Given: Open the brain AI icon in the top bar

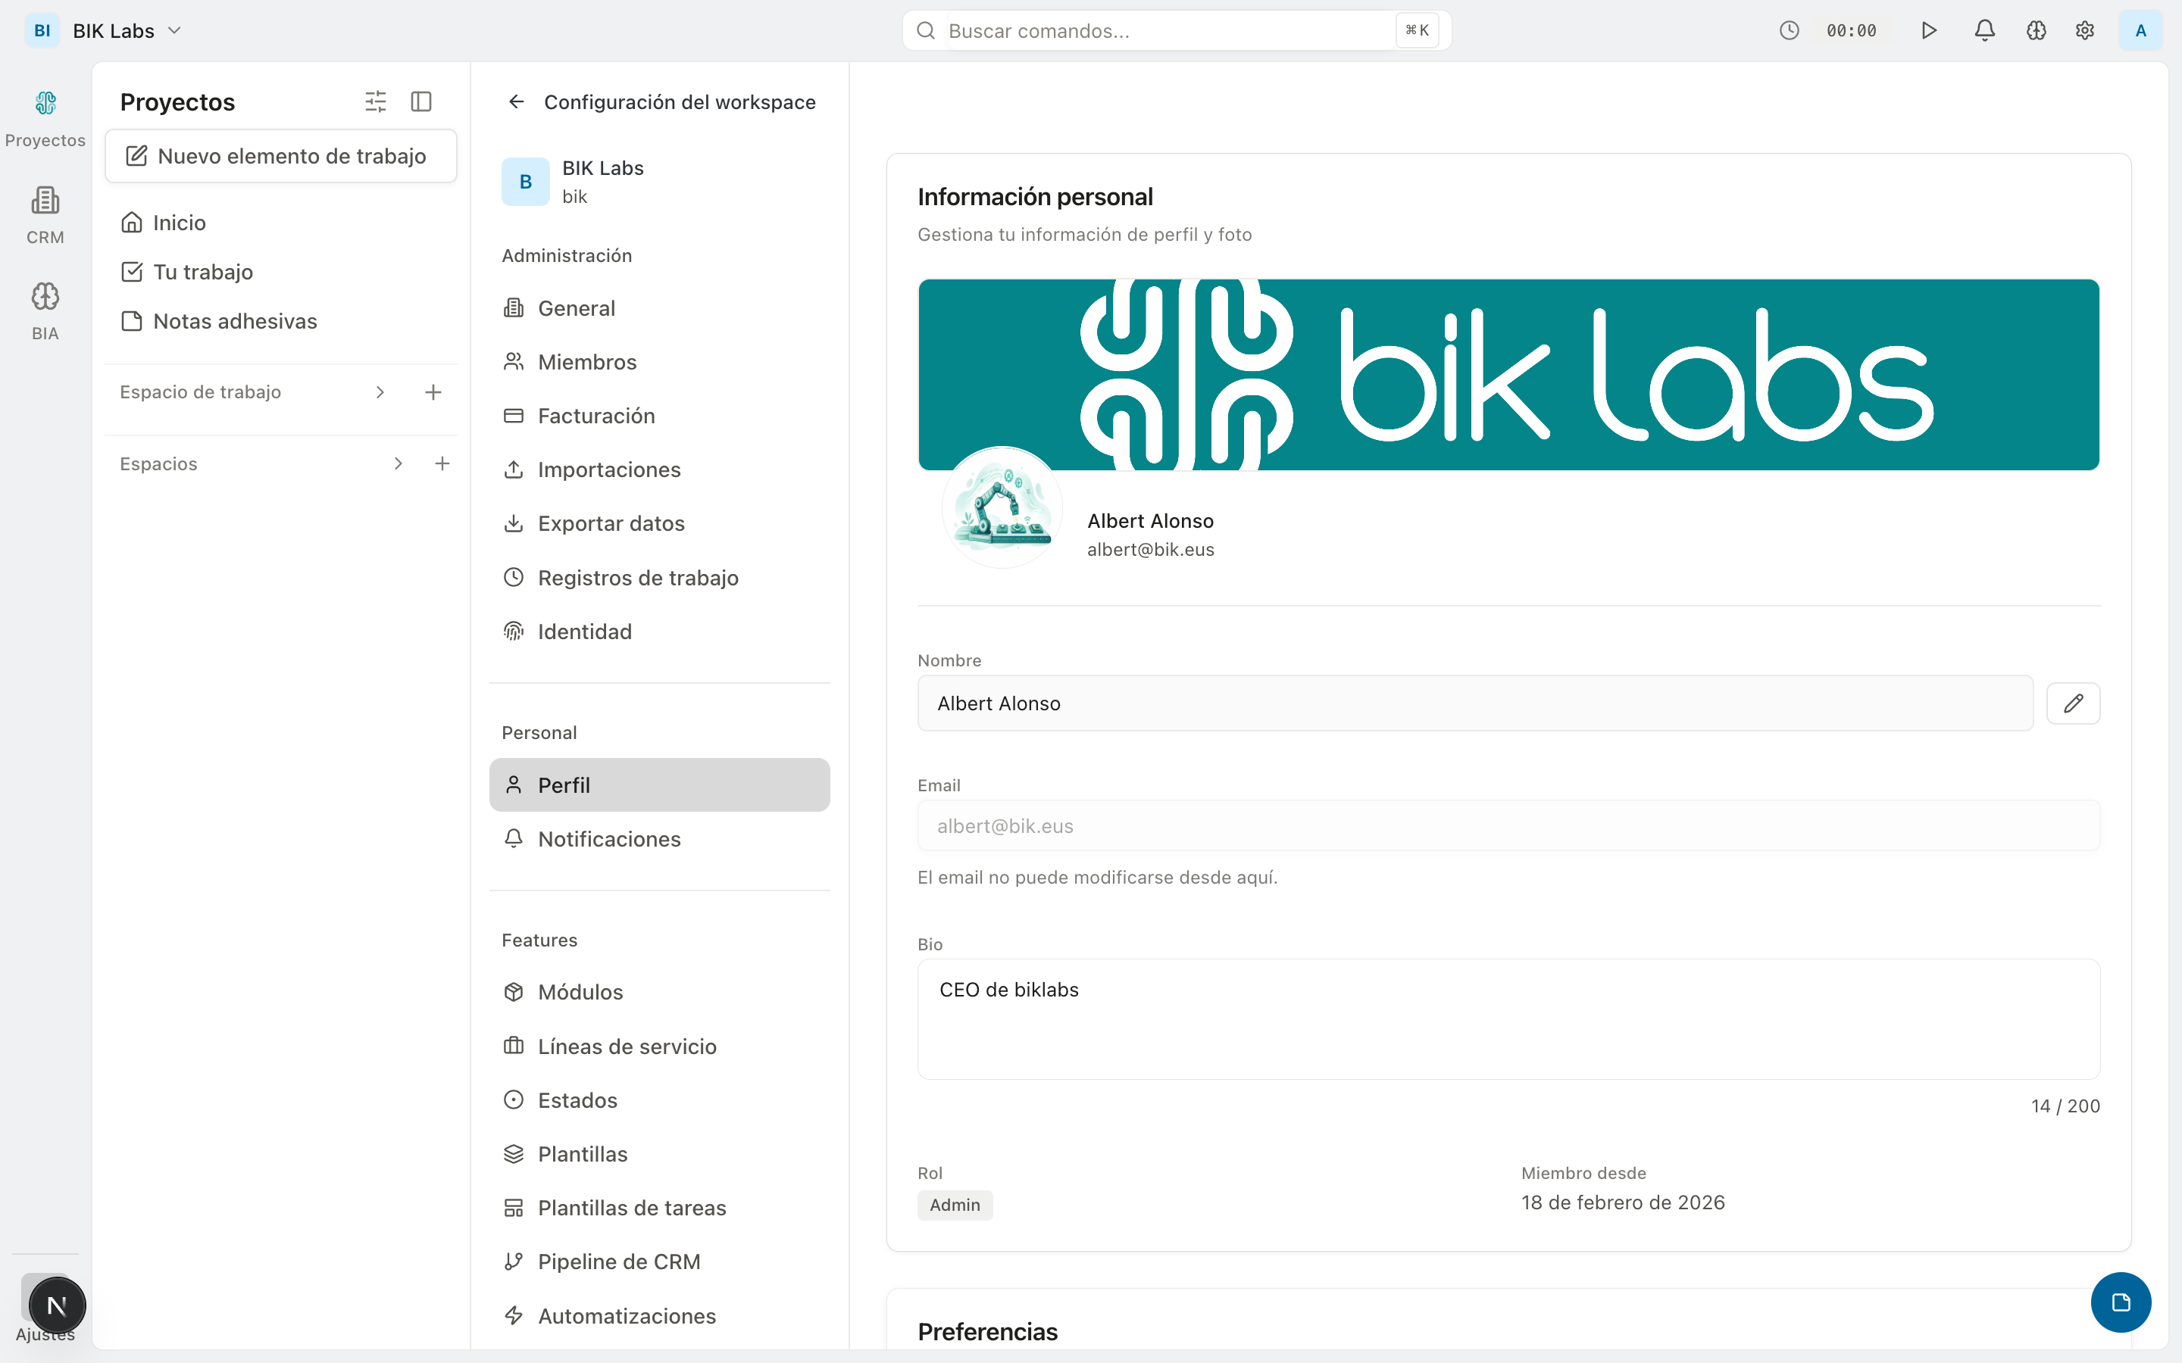Looking at the screenshot, I should point(2036,30).
